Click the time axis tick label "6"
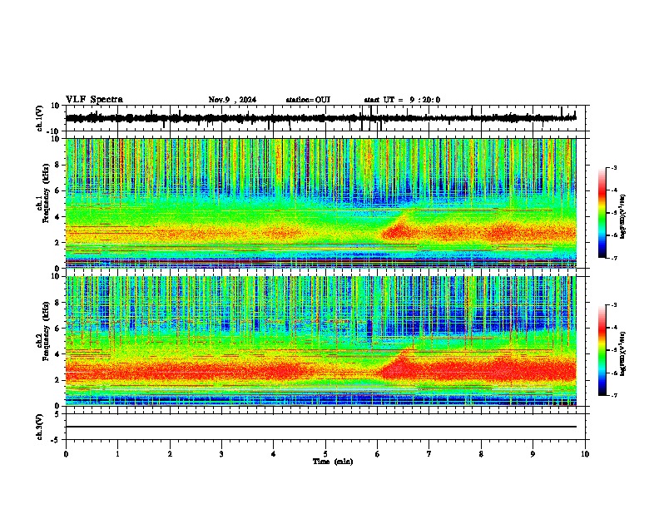 point(378,454)
